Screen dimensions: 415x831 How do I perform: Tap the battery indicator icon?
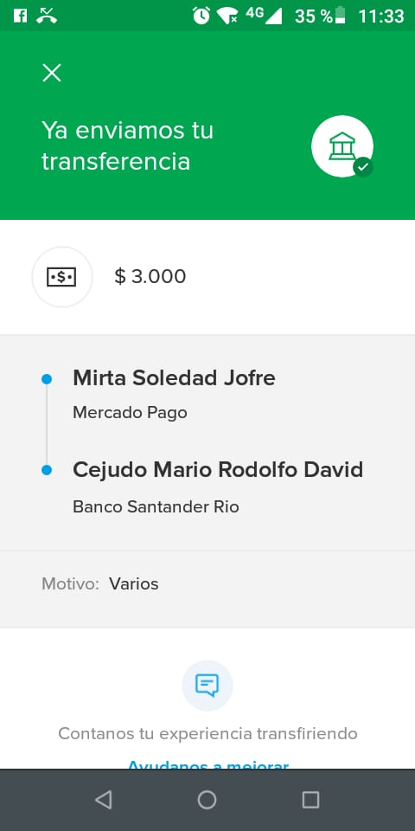pos(341,16)
